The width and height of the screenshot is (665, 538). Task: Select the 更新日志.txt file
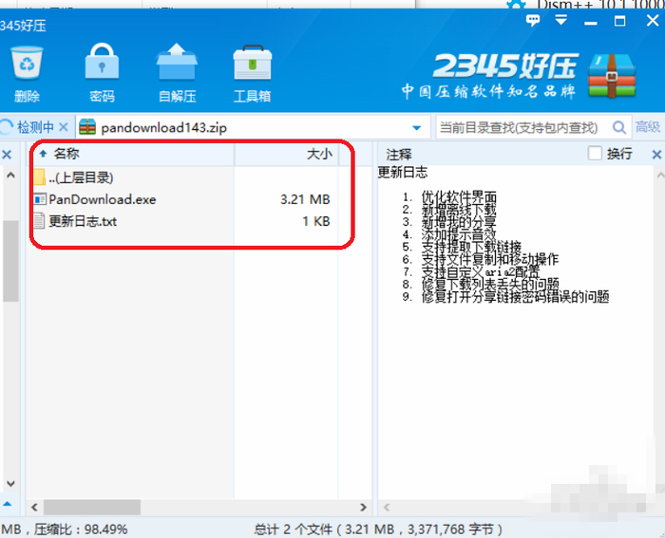[x=83, y=221]
